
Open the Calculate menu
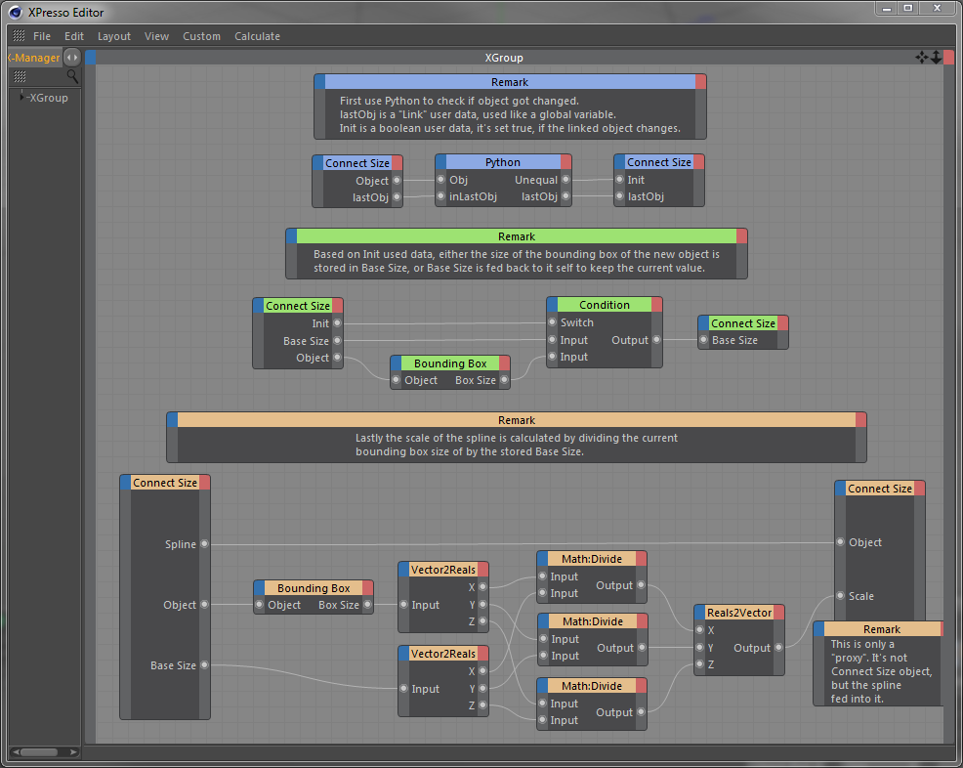click(257, 36)
